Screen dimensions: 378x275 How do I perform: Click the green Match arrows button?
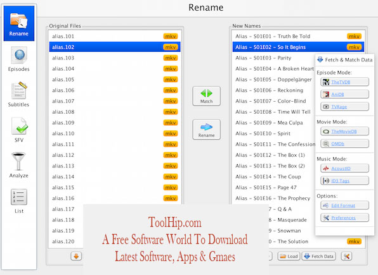pyautogui.click(x=206, y=96)
